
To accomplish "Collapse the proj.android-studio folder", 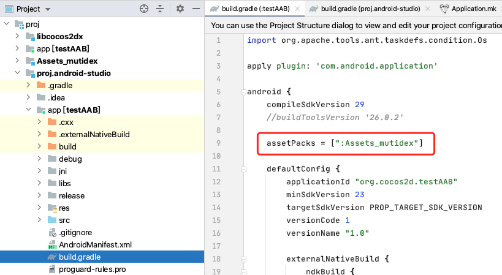I will 17,73.
